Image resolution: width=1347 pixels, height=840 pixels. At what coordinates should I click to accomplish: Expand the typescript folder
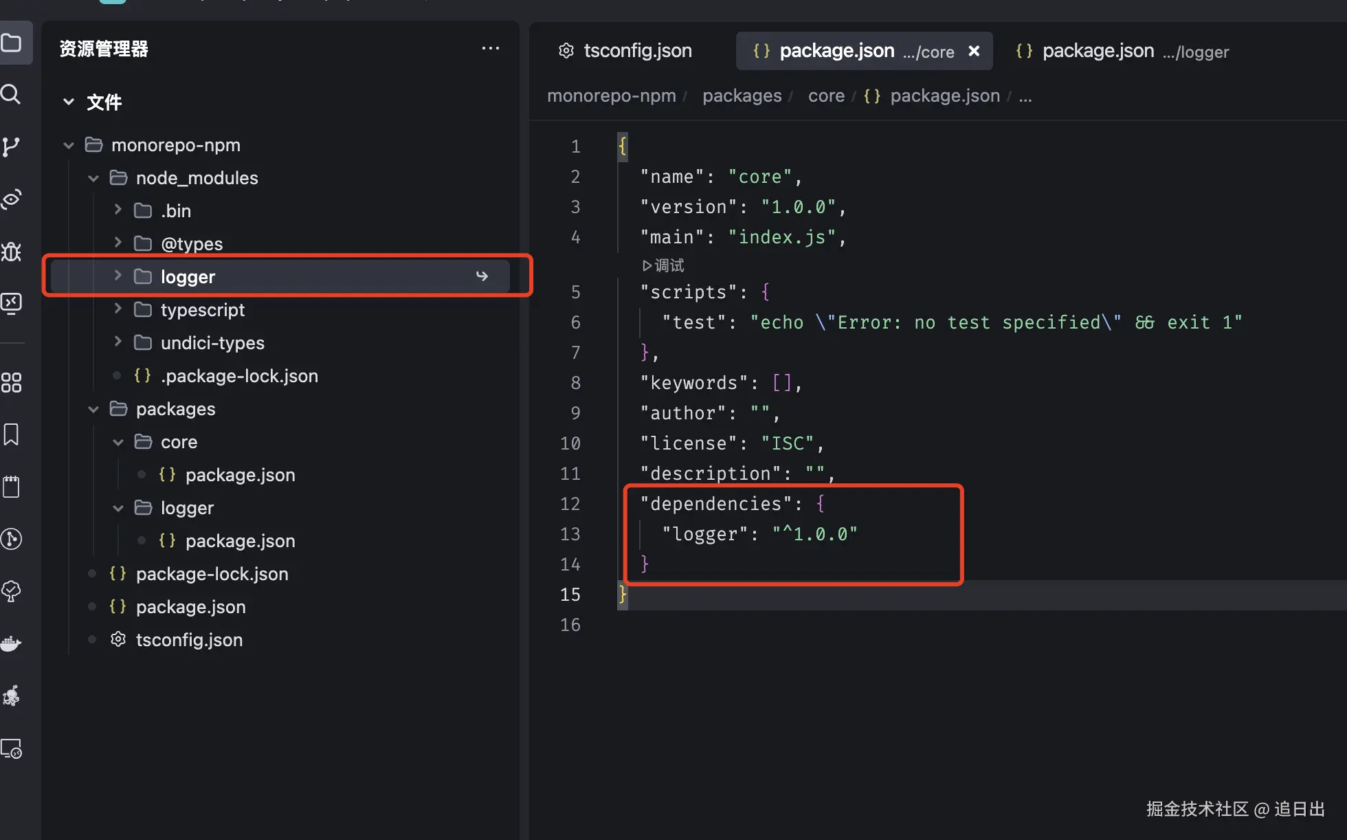[x=118, y=309]
